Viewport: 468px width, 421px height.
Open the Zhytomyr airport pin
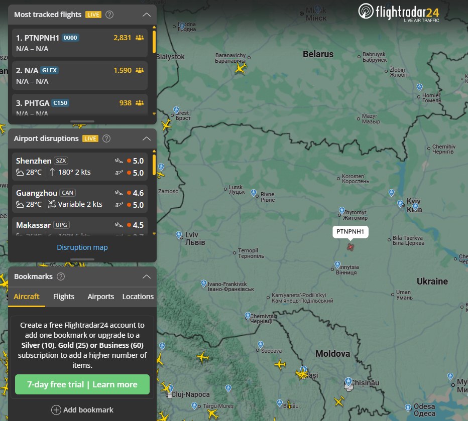point(342,211)
